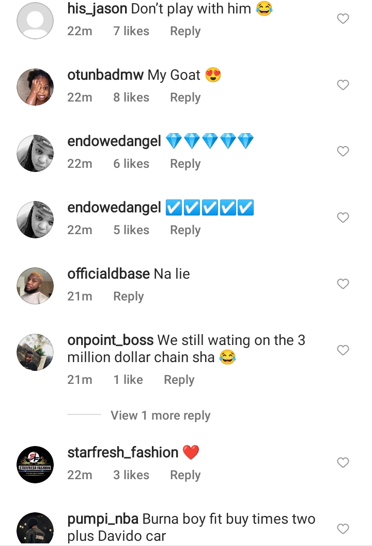Reply to otunbadmw's My Goat comment

point(185,97)
